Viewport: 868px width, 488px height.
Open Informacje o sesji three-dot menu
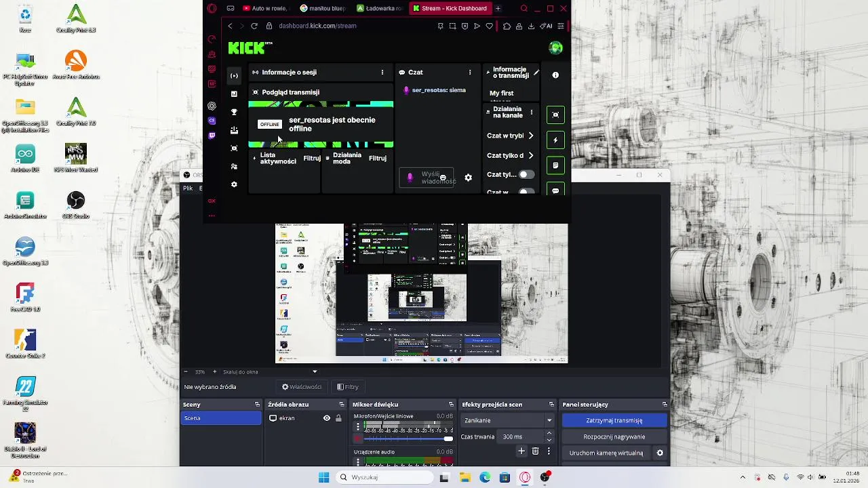382,72
